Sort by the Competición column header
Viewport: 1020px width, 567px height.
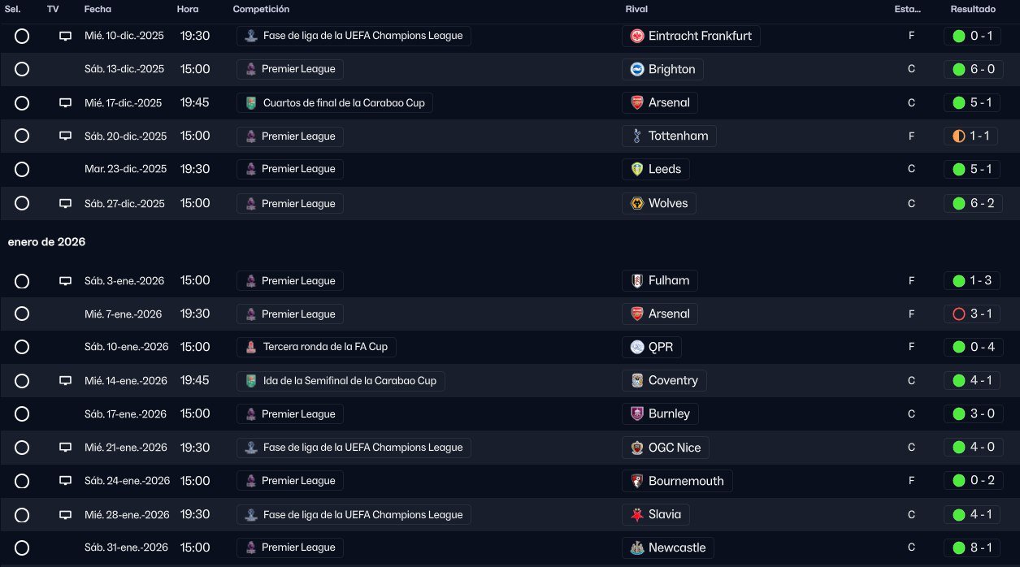261,9
